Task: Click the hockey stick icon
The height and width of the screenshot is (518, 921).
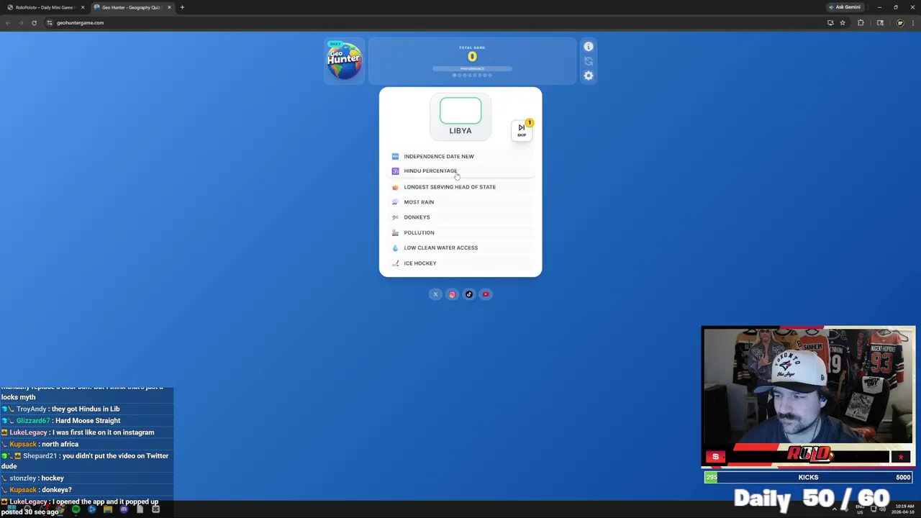Action: 395,263
